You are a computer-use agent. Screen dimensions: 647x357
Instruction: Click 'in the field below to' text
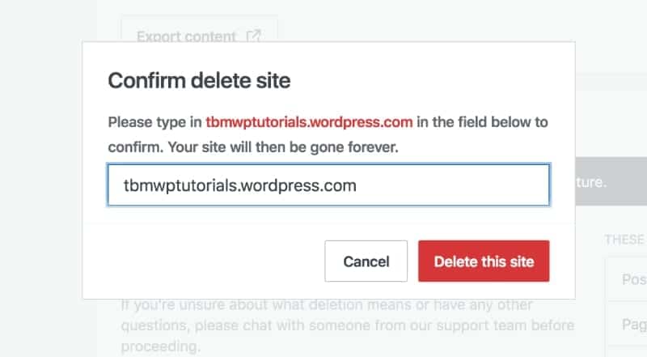(x=482, y=123)
